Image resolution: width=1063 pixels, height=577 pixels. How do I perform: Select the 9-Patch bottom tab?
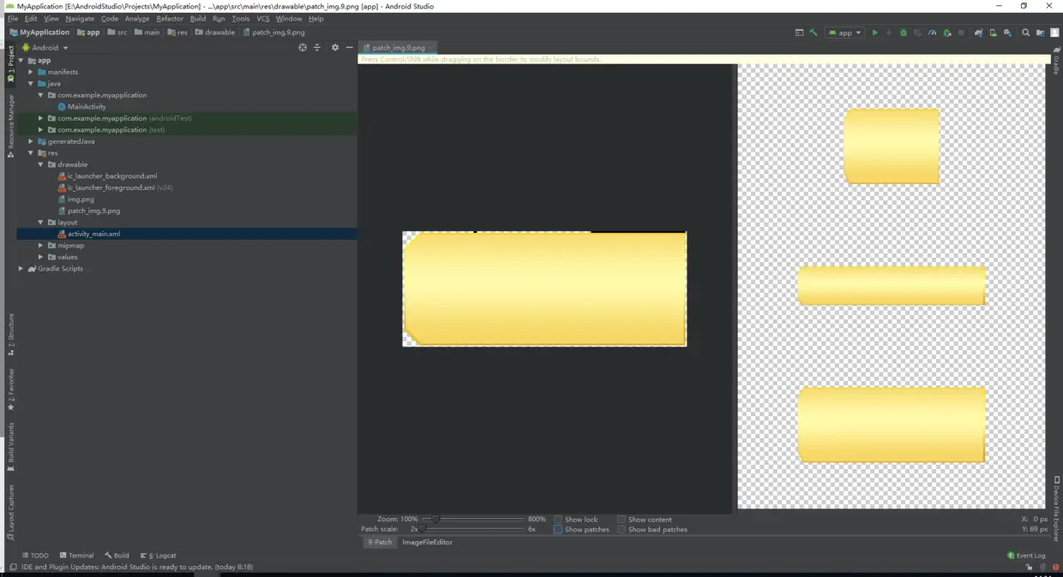tap(380, 542)
